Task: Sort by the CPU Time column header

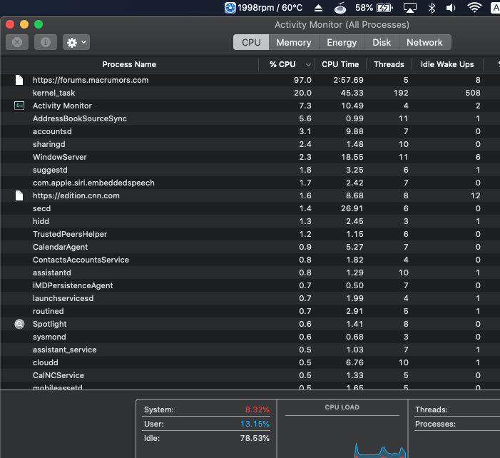Action: (x=340, y=64)
